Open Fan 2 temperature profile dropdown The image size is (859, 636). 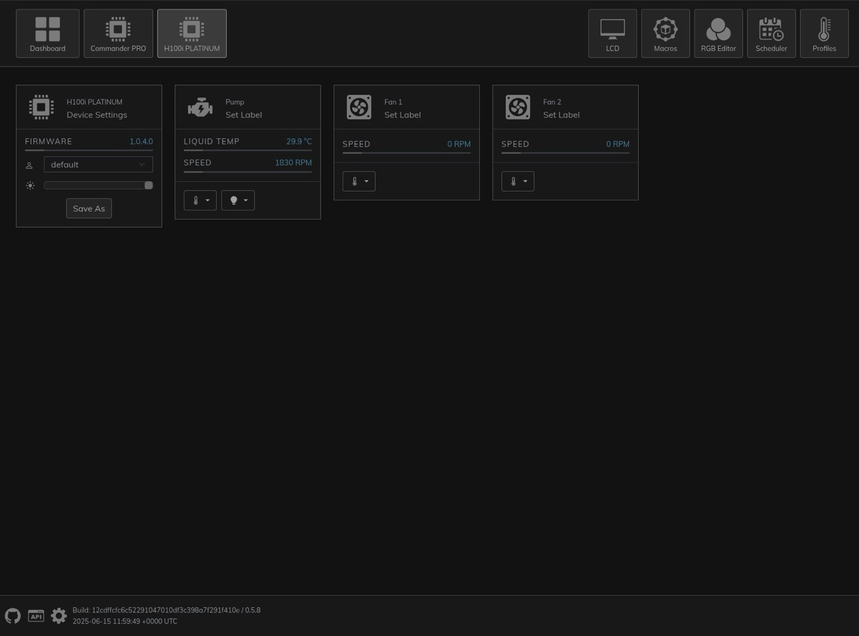point(517,181)
